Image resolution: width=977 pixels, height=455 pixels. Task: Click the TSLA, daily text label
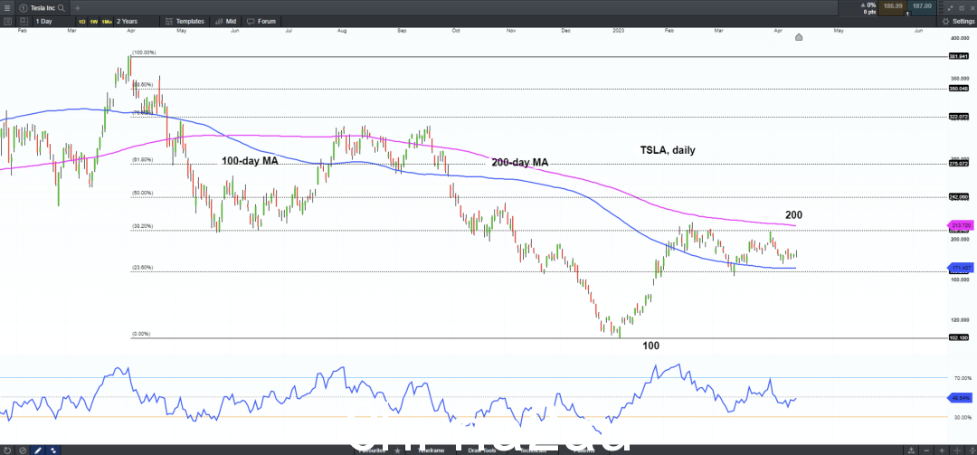coord(668,149)
